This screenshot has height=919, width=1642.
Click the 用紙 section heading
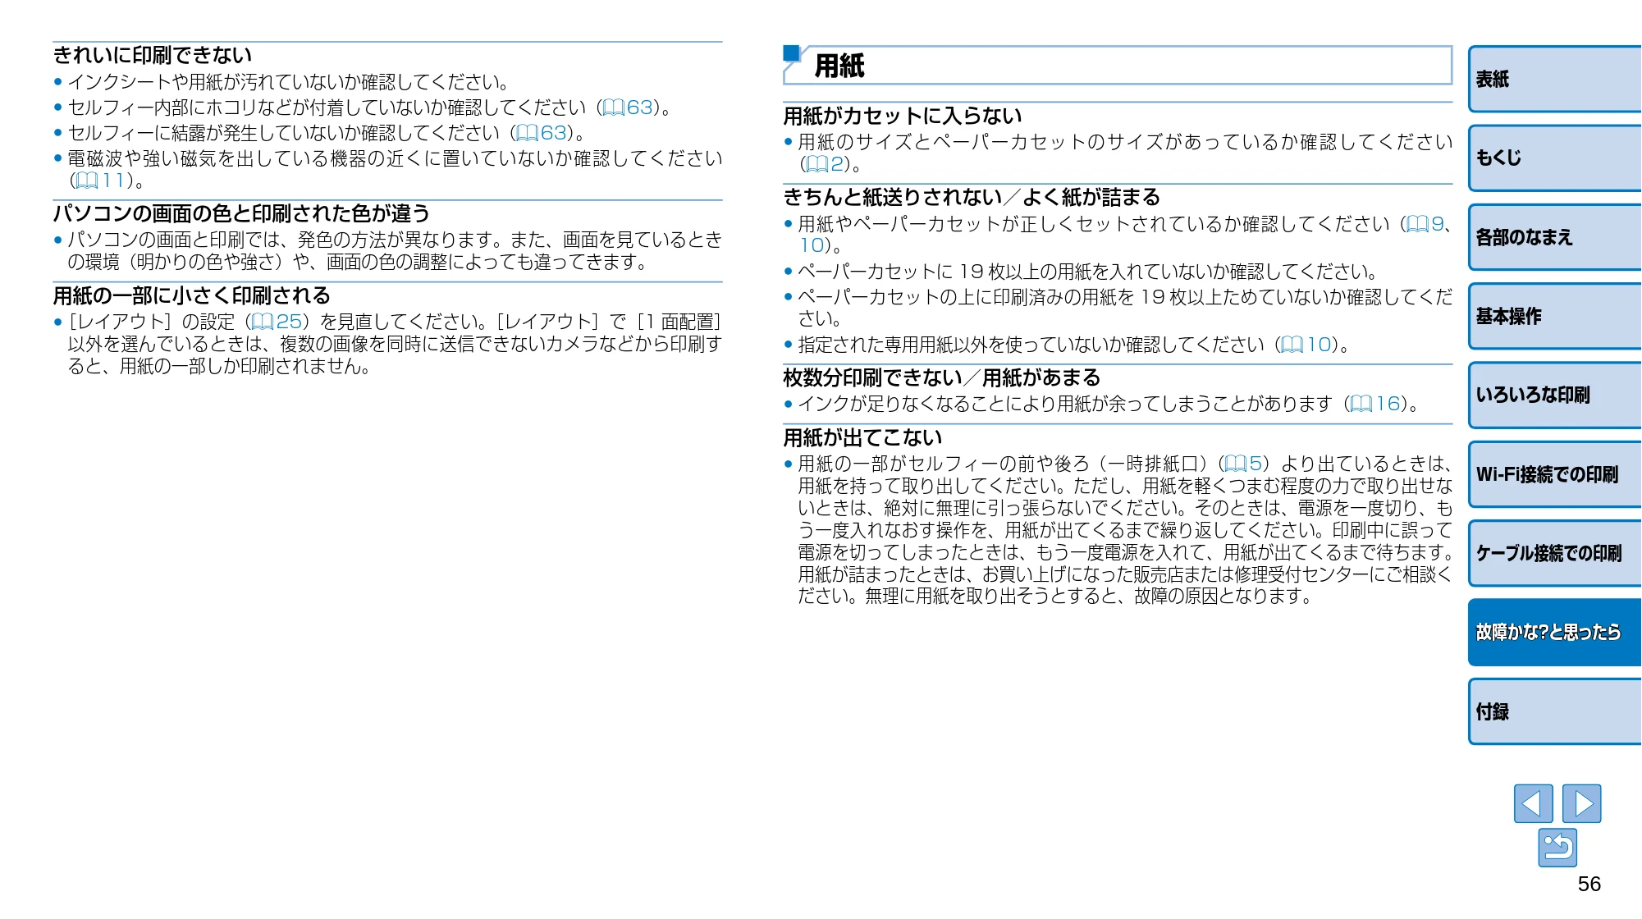pyautogui.click(x=839, y=66)
